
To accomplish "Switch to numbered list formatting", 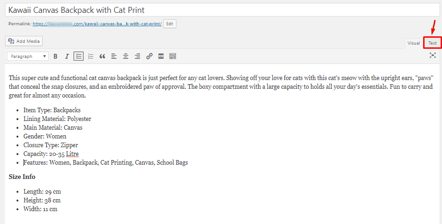I will [91, 57].
